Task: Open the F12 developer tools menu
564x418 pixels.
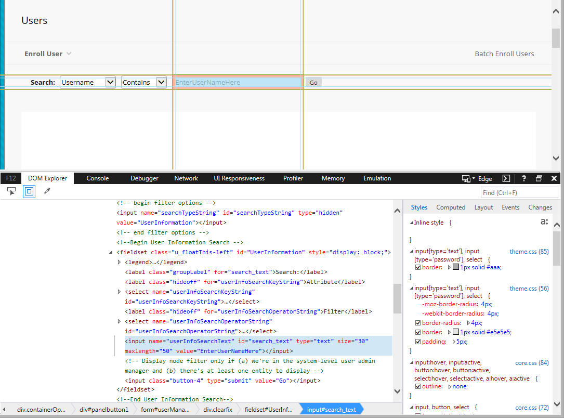Action: pyautogui.click(x=11, y=178)
